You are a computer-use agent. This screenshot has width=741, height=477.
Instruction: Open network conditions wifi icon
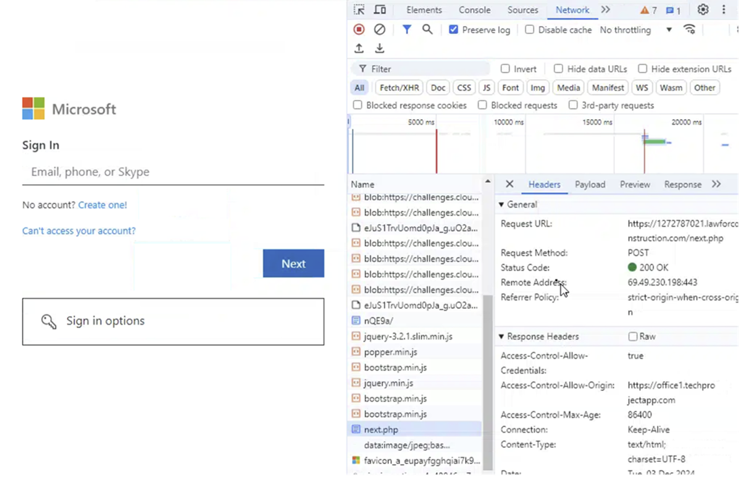690,30
